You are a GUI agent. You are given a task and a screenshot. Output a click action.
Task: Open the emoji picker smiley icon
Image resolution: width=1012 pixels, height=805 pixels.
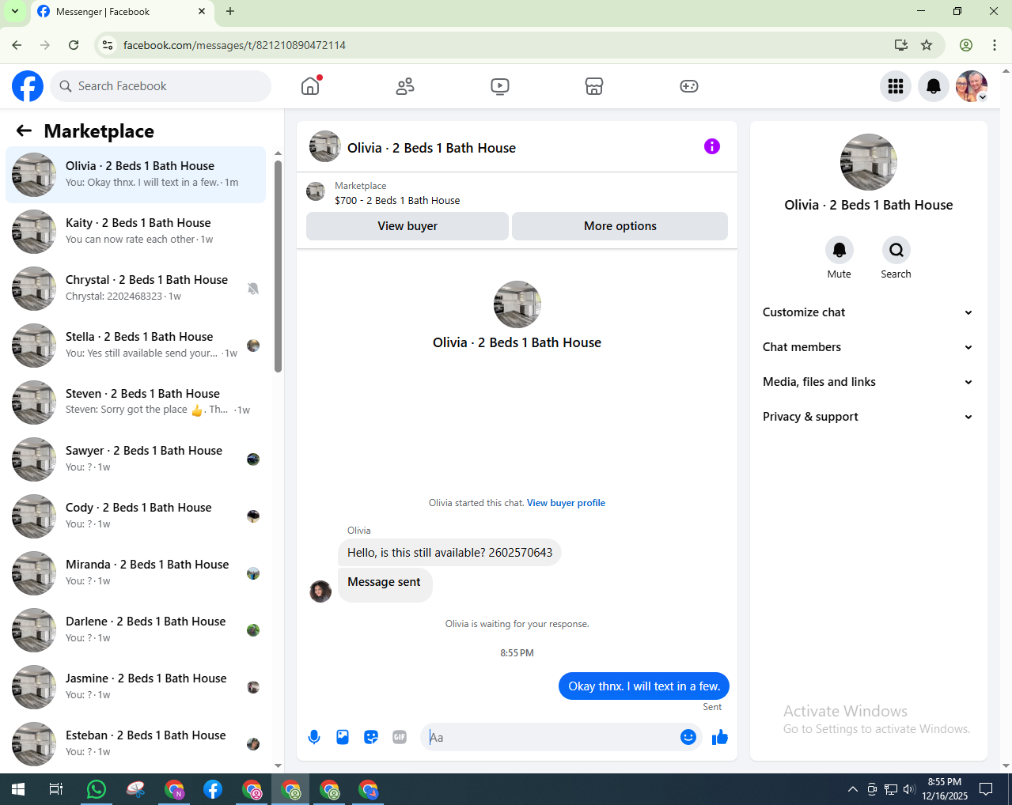pyautogui.click(x=688, y=737)
